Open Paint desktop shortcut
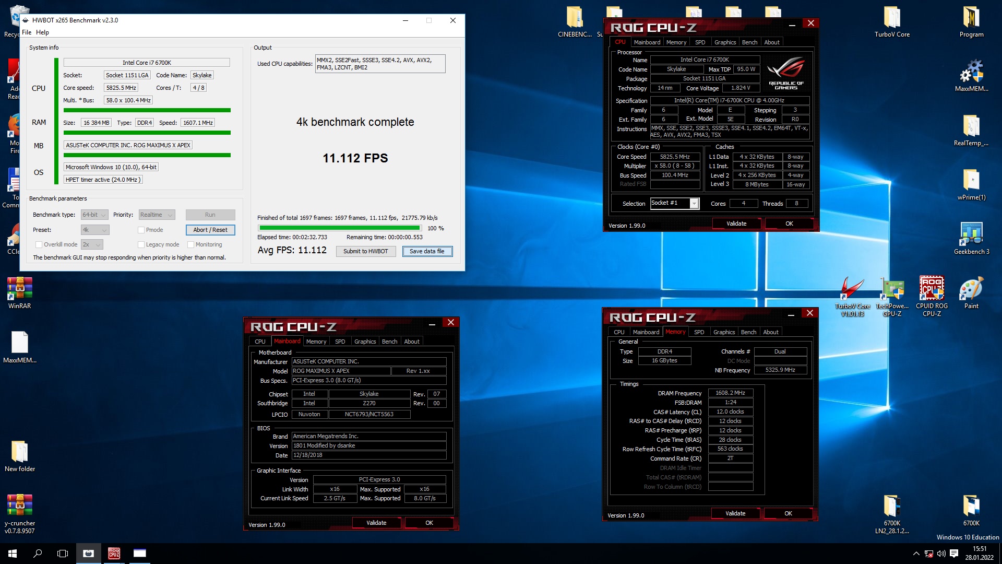Viewport: 1002px width, 564px height. tap(971, 293)
